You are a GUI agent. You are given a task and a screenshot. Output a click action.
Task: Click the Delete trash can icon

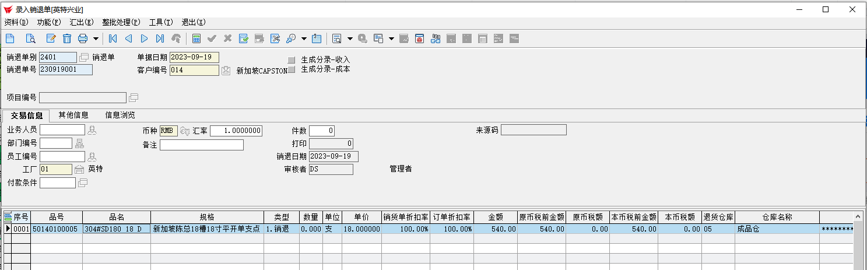(67, 38)
